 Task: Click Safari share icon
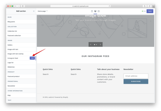point(145,6)
